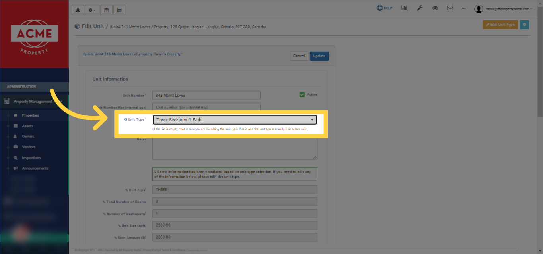Click the Update button
This screenshot has height=254, width=543.
pyautogui.click(x=319, y=56)
